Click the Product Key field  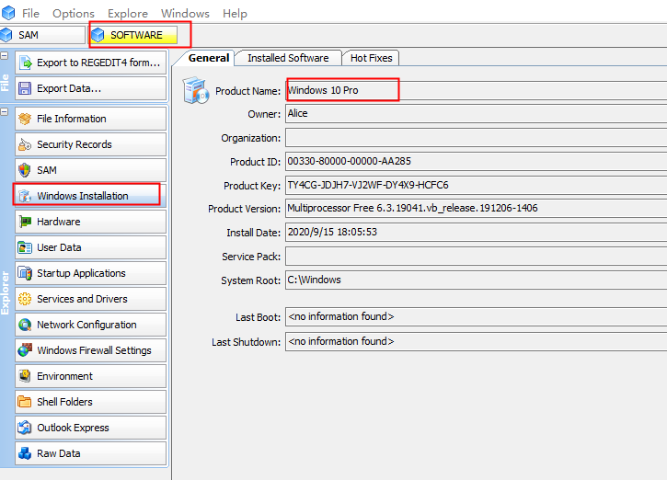point(476,186)
